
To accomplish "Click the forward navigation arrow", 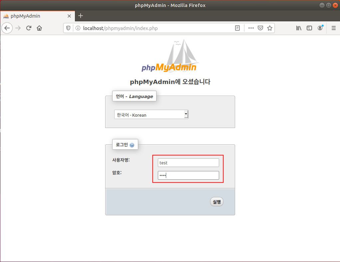I will point(18,28).
